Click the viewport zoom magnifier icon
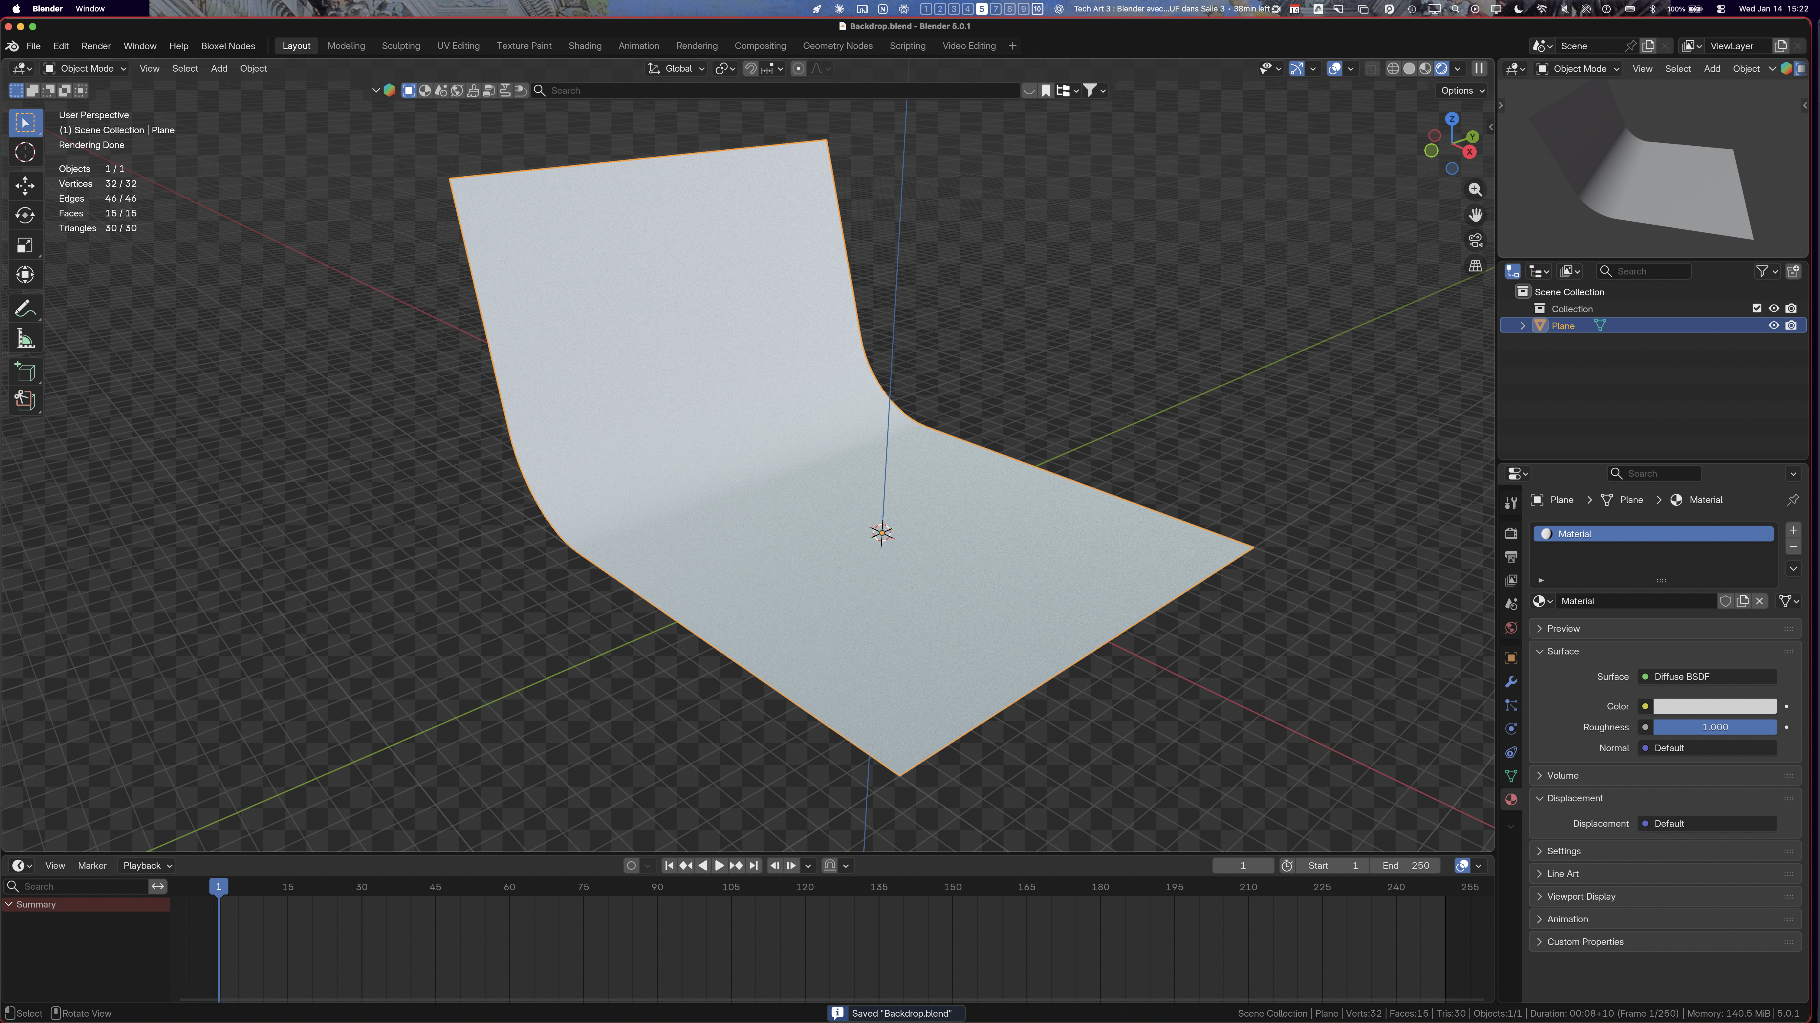The image size is (1820, 1023). (x=1475, y=189)
